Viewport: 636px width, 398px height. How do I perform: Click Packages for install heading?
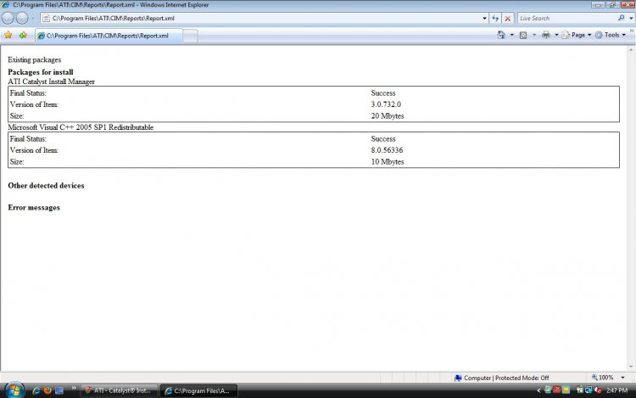41,72
